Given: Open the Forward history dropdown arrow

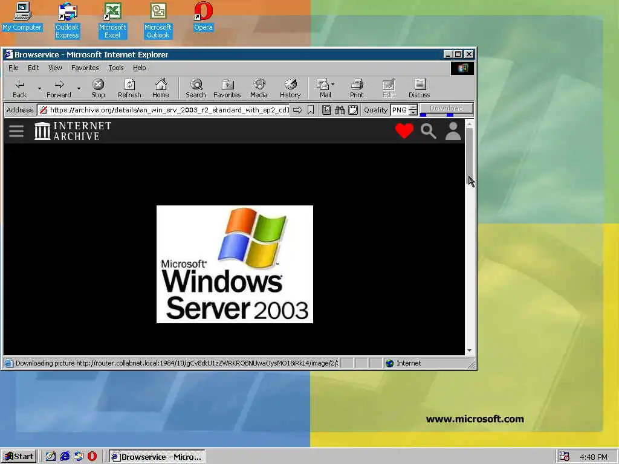Looking at the screenshot, I should tap(79, 88).
